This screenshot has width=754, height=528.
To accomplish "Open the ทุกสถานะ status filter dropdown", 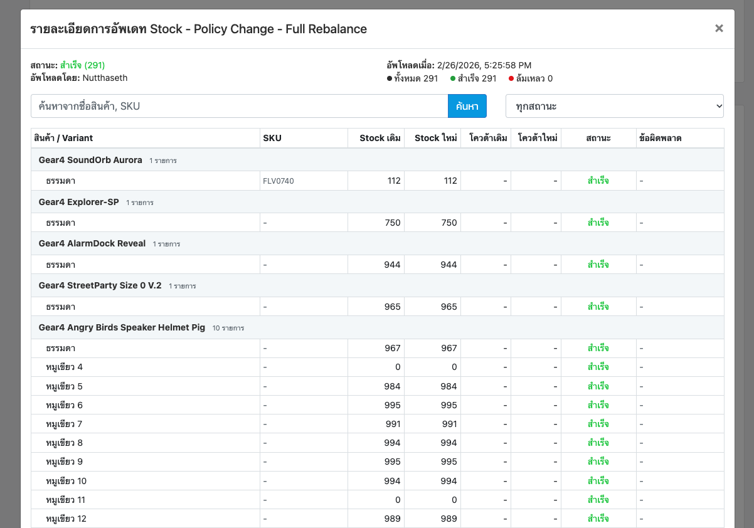I will pos(615,106).
